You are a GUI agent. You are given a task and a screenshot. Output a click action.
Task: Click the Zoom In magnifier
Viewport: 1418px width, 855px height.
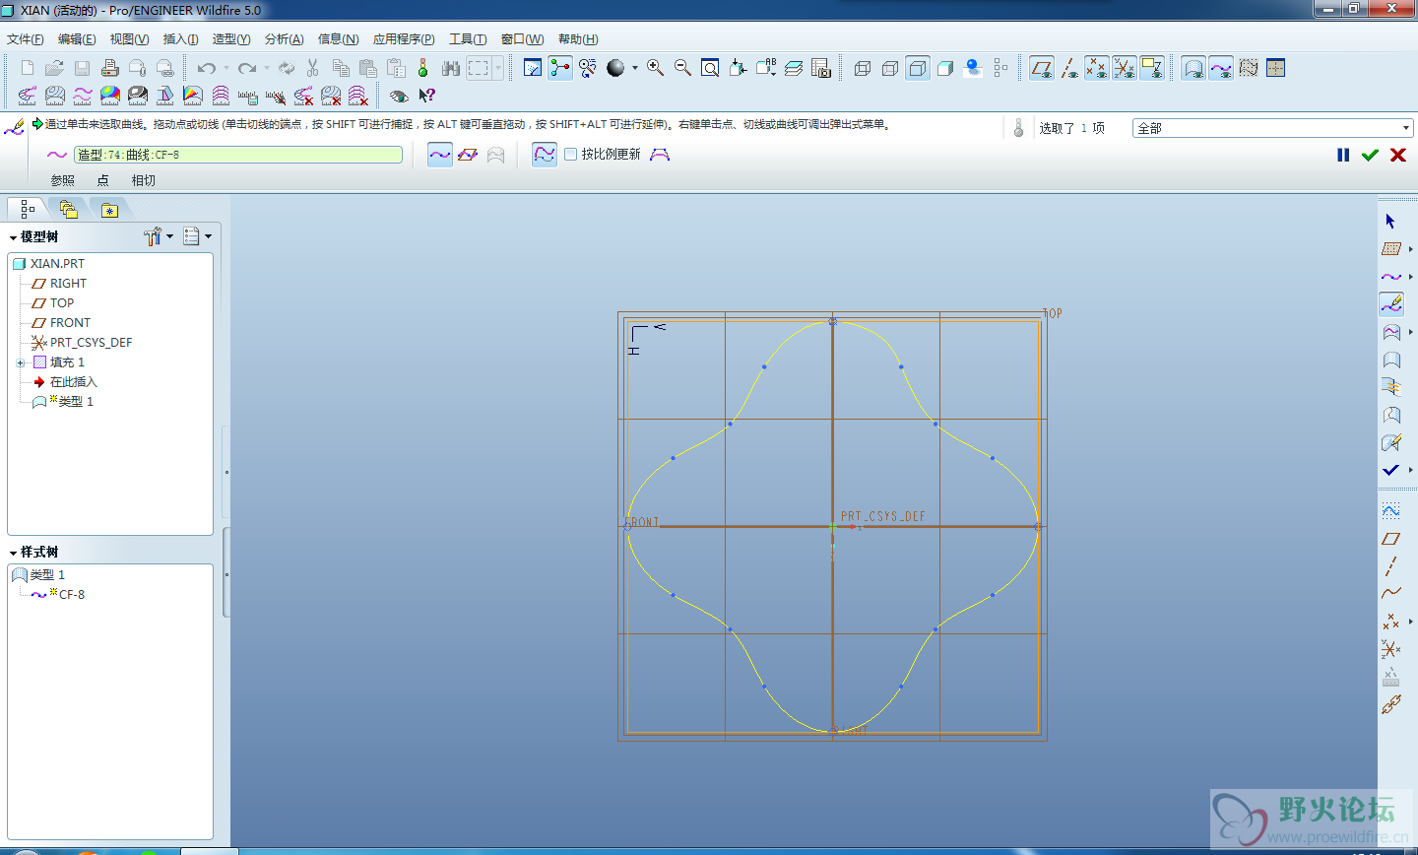655,68
